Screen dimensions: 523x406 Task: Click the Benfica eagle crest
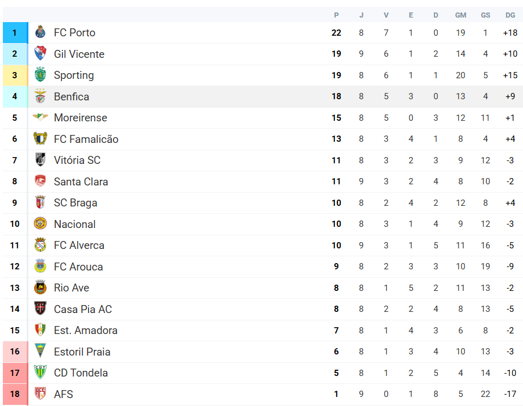[x=40, y=96]
